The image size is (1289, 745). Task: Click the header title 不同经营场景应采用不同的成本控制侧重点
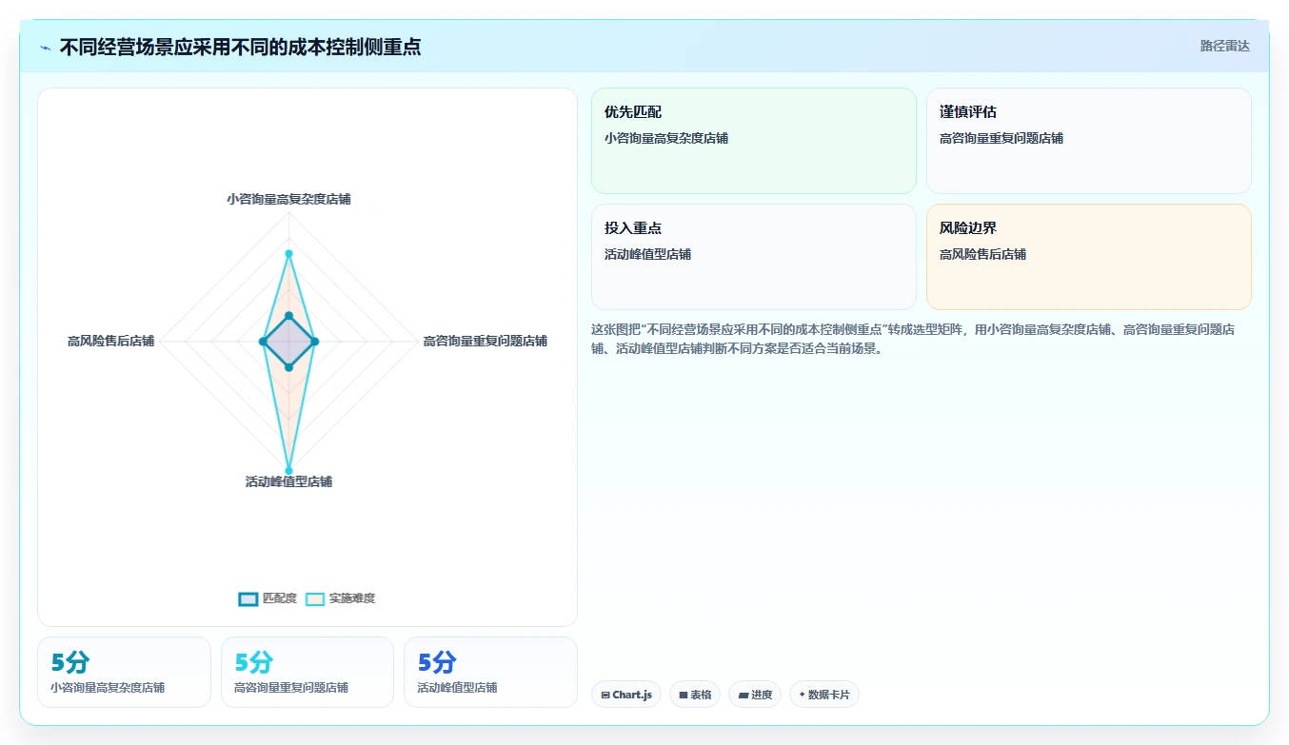(240, 47)
